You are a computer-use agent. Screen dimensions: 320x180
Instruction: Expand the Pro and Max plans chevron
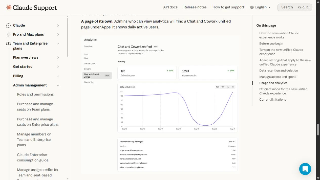58,34
